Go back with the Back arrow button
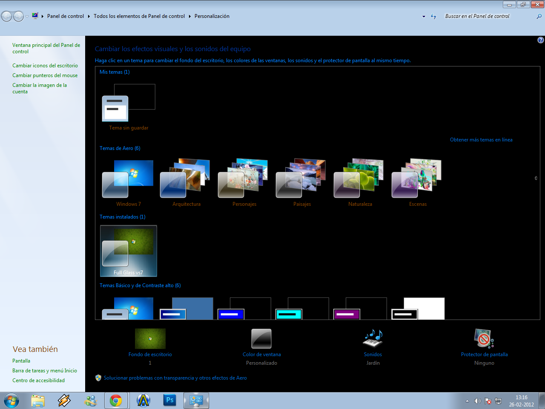The image size is (545, 409). 6,16
